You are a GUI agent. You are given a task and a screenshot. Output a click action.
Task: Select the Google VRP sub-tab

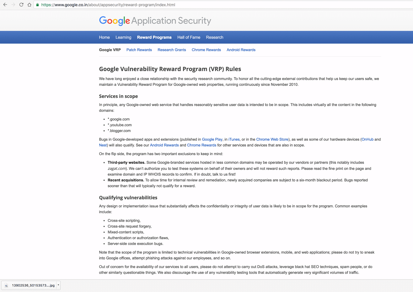110,50
